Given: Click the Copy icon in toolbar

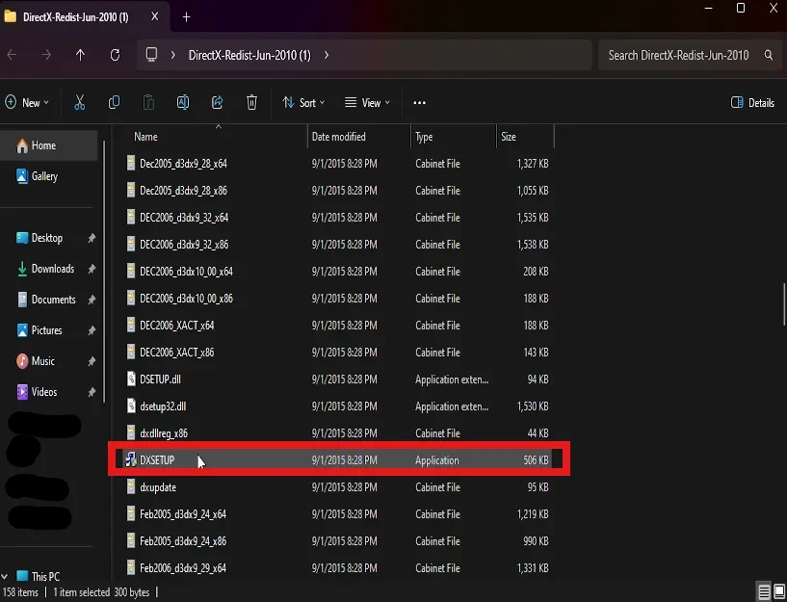Looking at the screenshot, I should pyautogui.click(x=115, y=103).
